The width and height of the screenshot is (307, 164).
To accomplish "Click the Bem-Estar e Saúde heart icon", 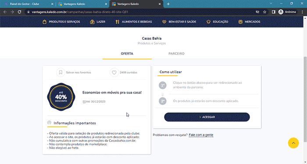I will [x=164, y=22].
